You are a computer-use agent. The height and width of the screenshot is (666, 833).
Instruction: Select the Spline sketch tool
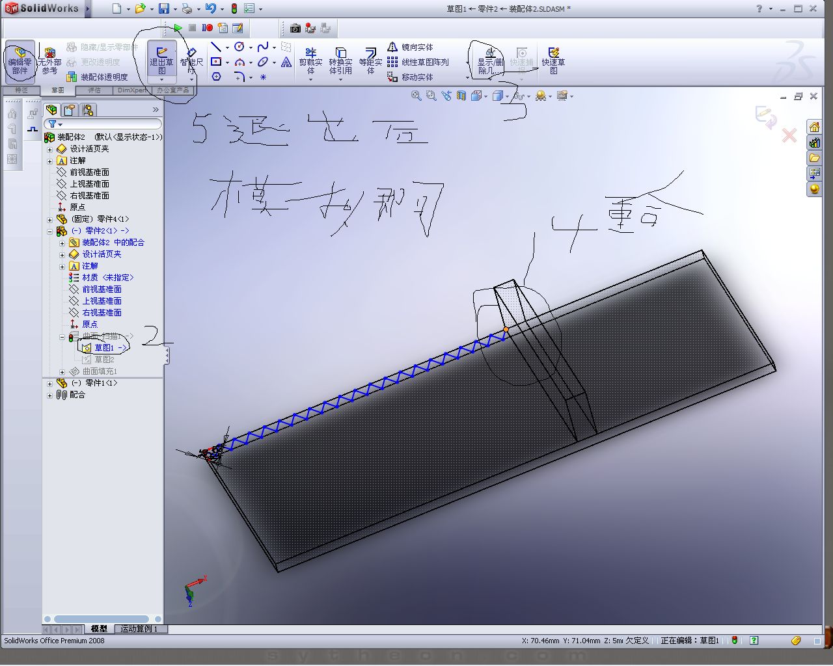coord(262,47)
